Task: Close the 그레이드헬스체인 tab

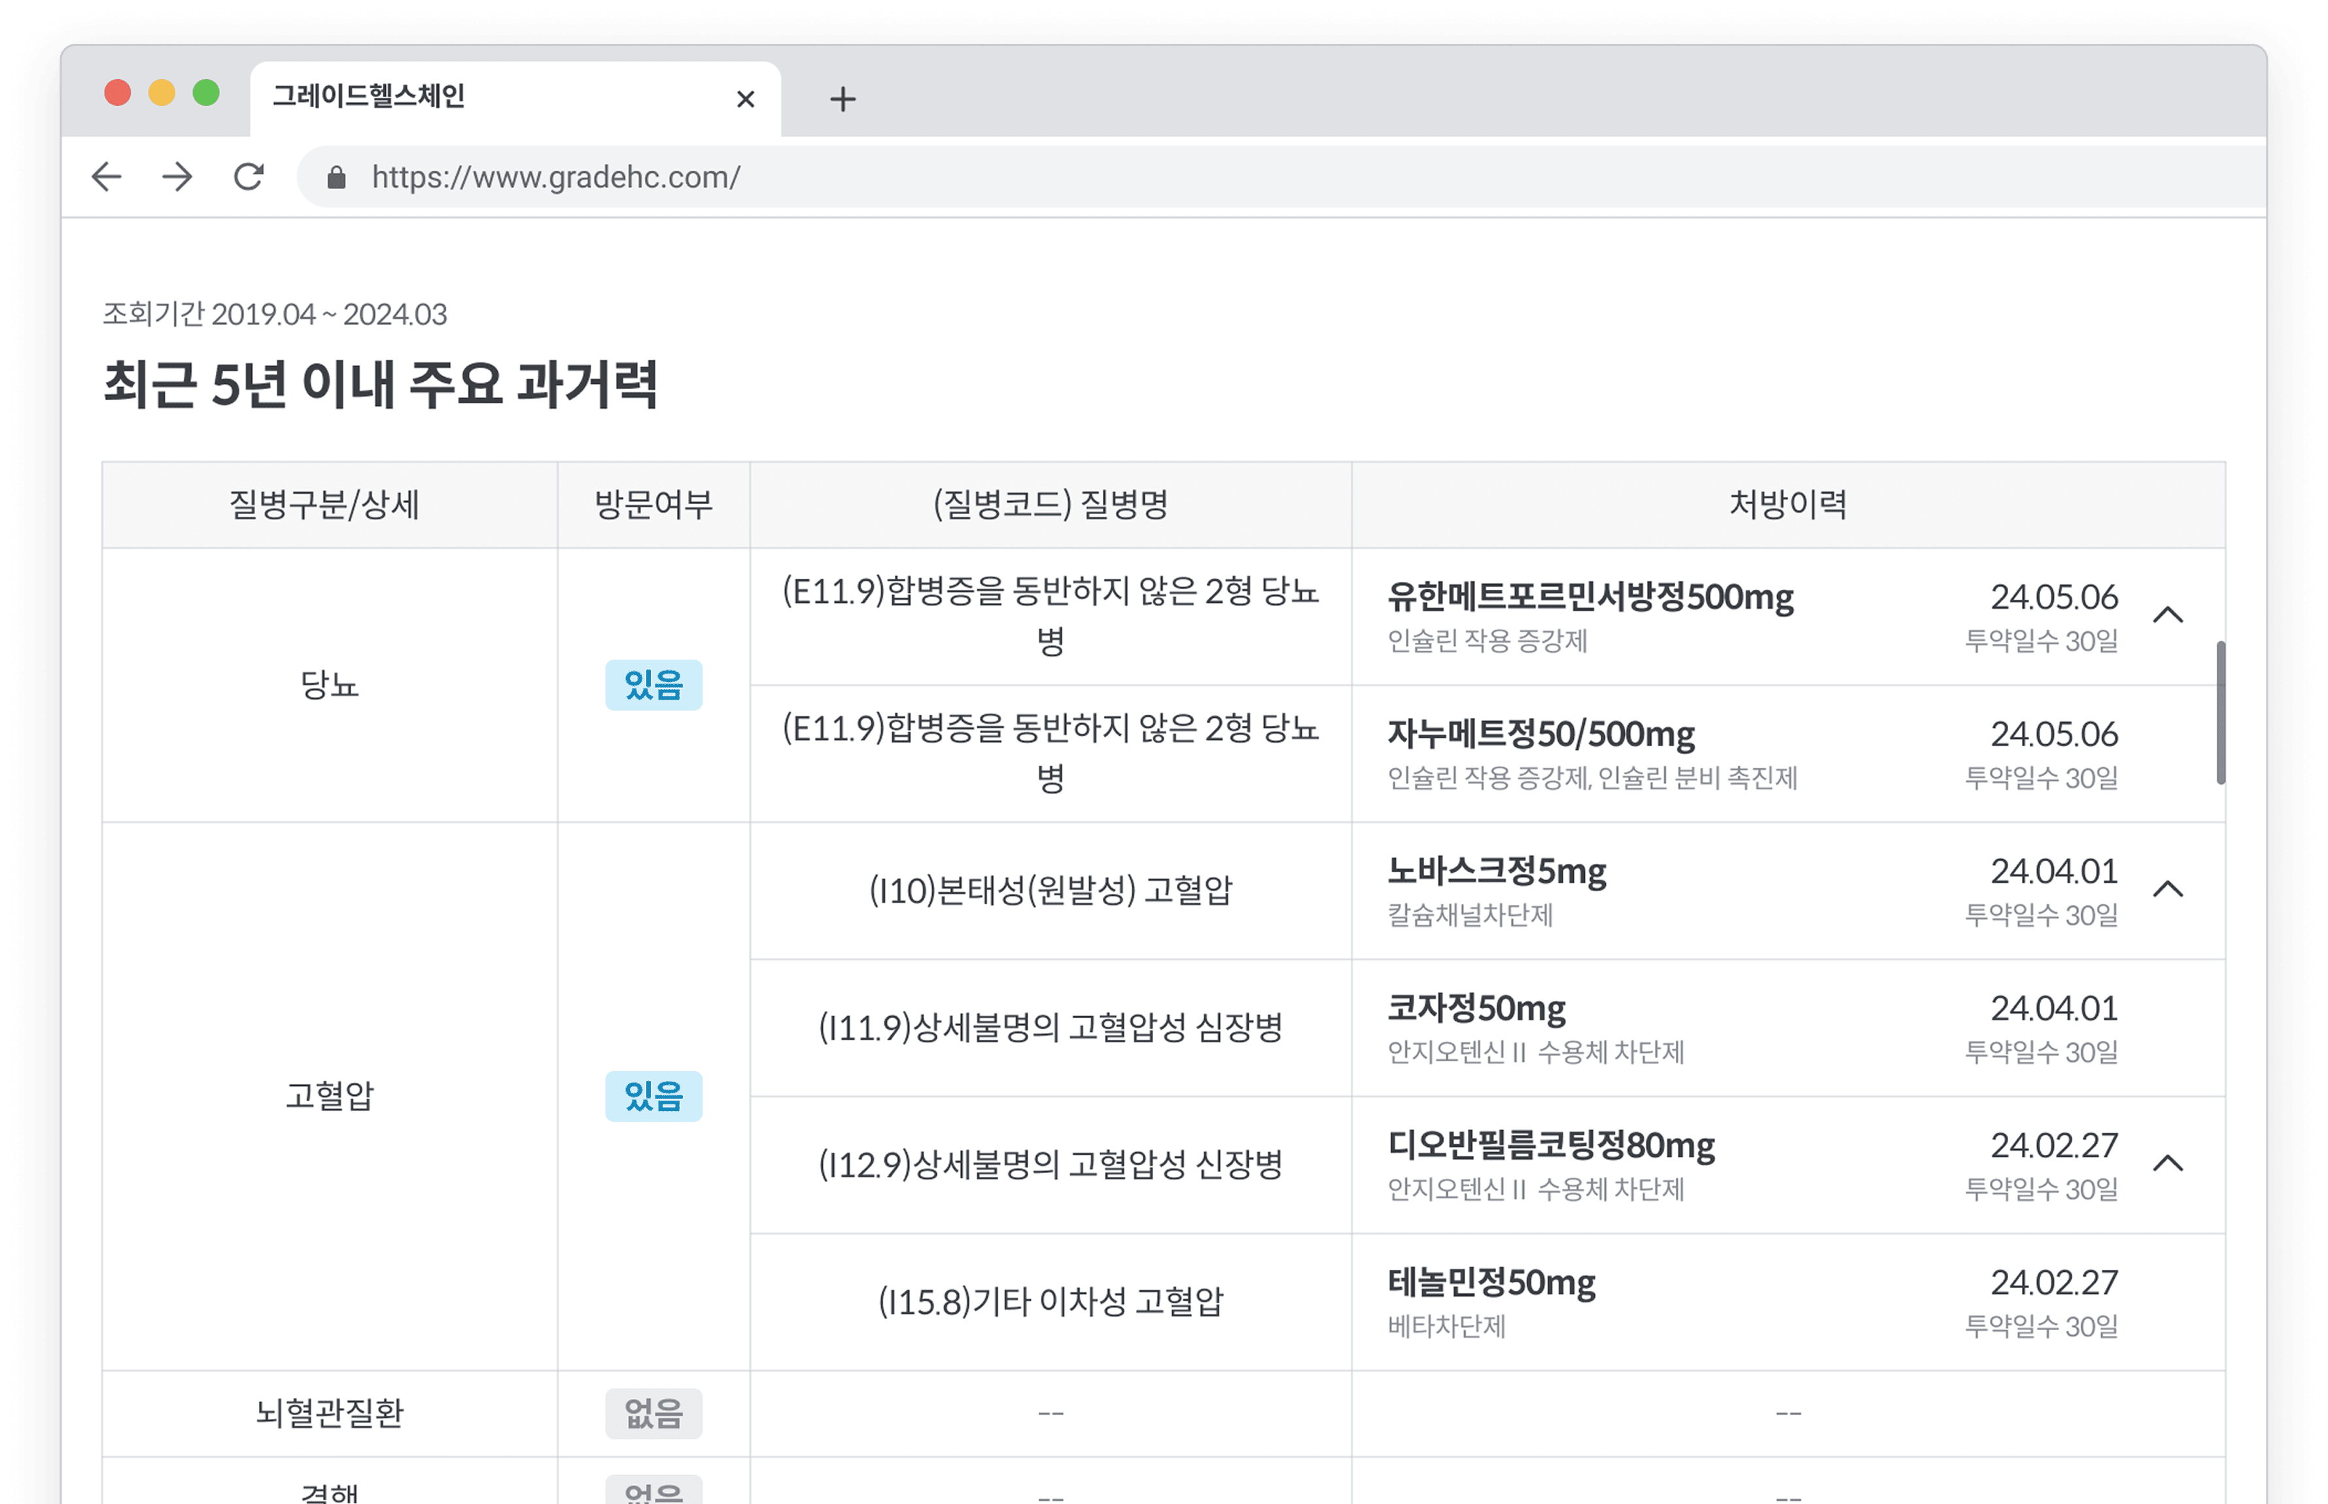Action: pos(746,99)
